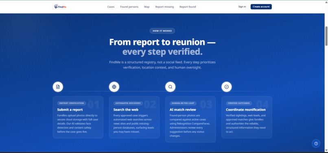Click the VERIFIED OUTCOMES tag
Image resolution: width=328 pixels, height=153 pixels.
pyautogui.click(x=239, y=103)
